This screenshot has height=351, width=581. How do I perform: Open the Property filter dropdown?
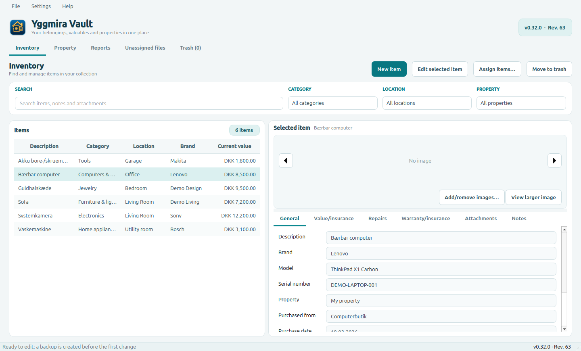521,103
